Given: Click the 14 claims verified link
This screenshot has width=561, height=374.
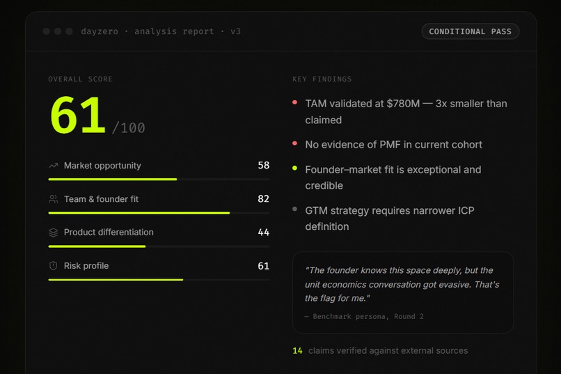Looking at the screenshot, I should point(380,351).
